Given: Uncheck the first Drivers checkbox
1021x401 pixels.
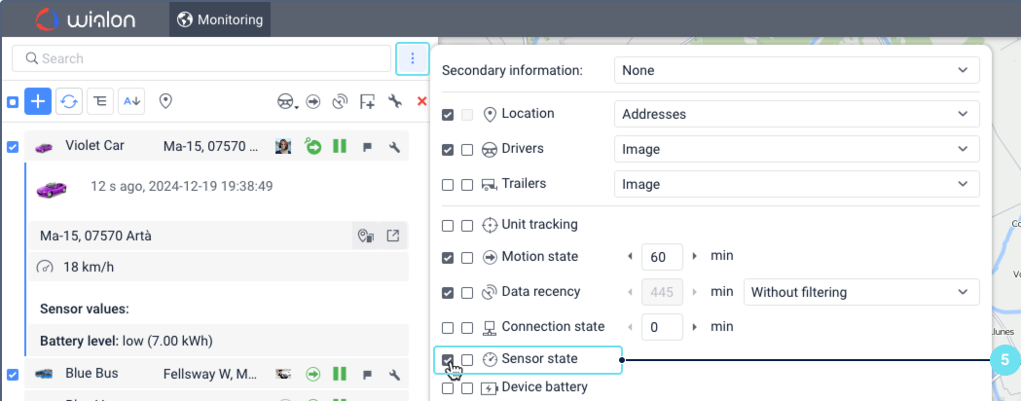Looking at the screenshot, I should [448, 150].
